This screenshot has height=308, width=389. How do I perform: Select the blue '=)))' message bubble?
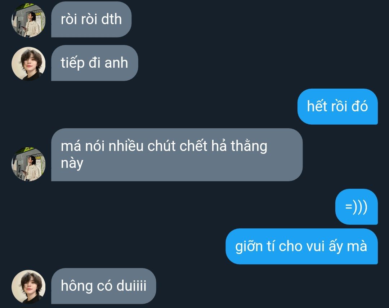[357, 207]
